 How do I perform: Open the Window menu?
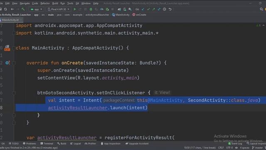[x=86, y=3]
